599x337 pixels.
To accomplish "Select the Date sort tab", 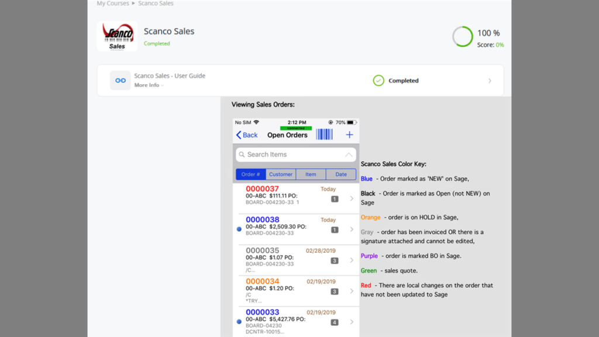I will [x=342, y=174].
